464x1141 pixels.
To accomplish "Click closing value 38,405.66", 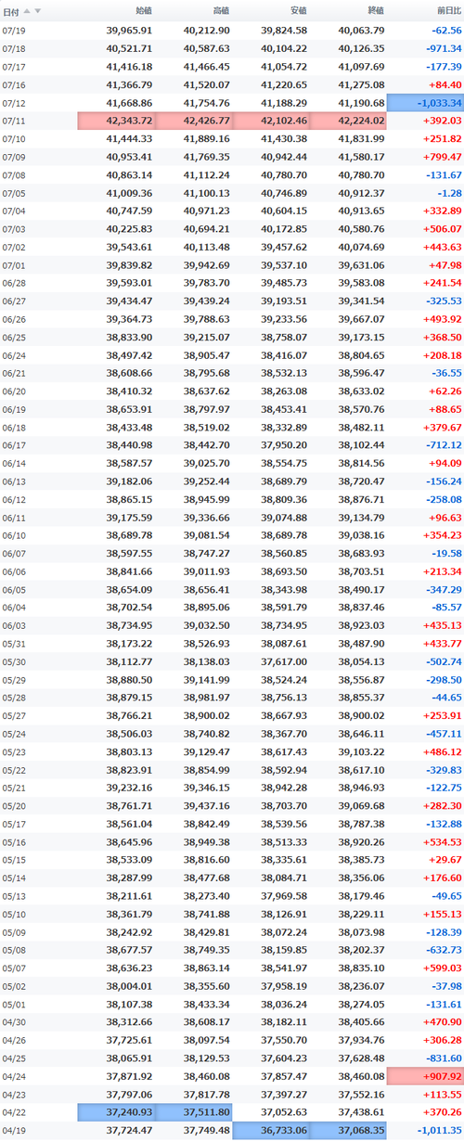I will pos(361,1022).
